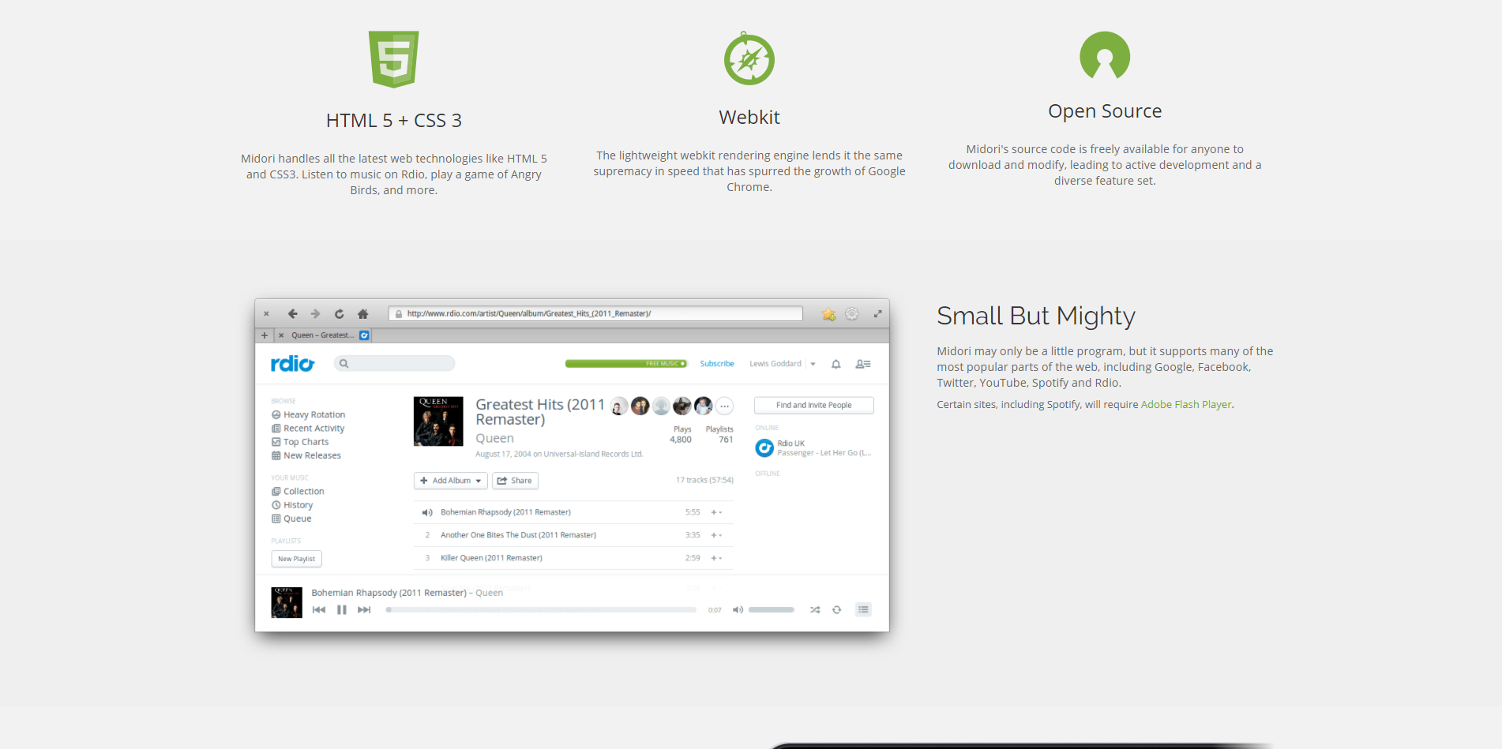Skip to the previous track
Screen dimensions: 1502x749
click(x=319, y=609)
